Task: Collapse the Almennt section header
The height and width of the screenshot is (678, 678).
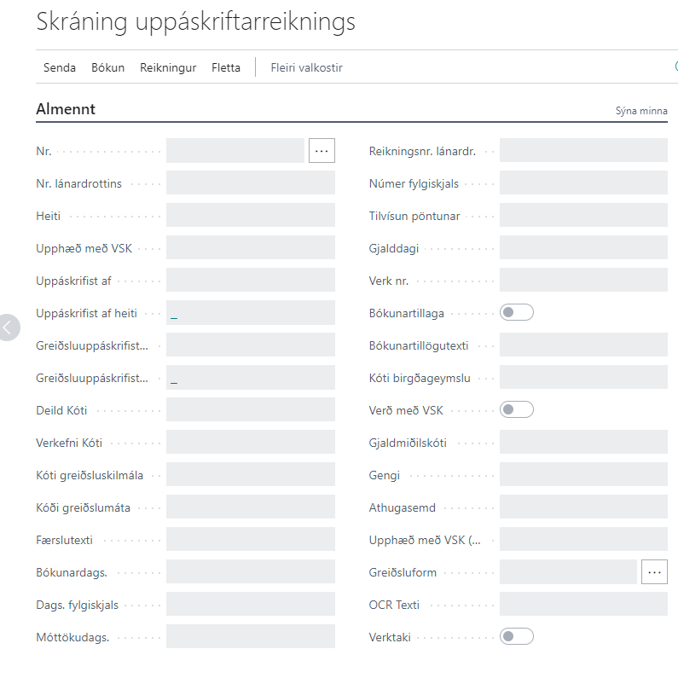Action: pos(66,109)
